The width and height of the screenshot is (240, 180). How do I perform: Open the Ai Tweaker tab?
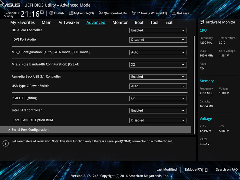click(69, 23)
